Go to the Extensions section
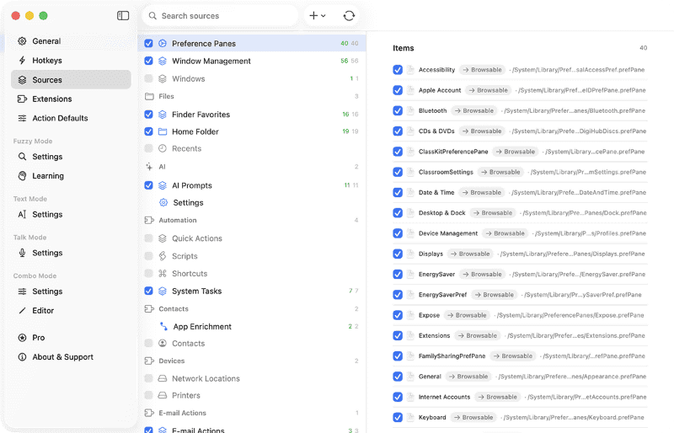 [x=71, y=99]
